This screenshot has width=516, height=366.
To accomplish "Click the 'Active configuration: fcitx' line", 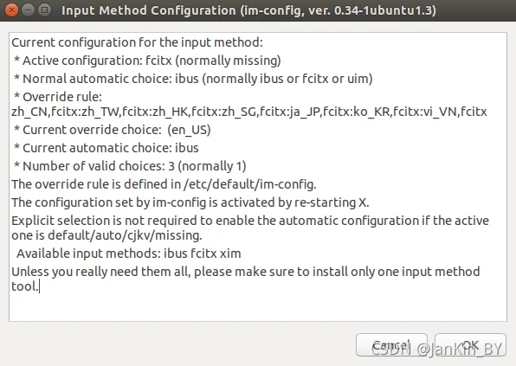I will pos(147,61).
